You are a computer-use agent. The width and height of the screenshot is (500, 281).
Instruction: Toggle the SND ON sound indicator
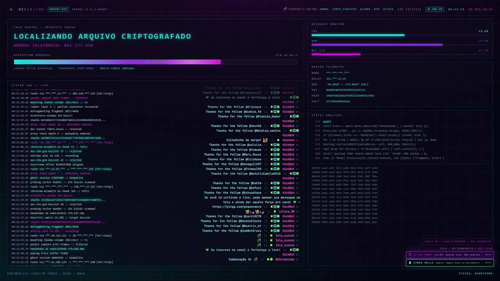pyautogui.click(x=435, y=9)
